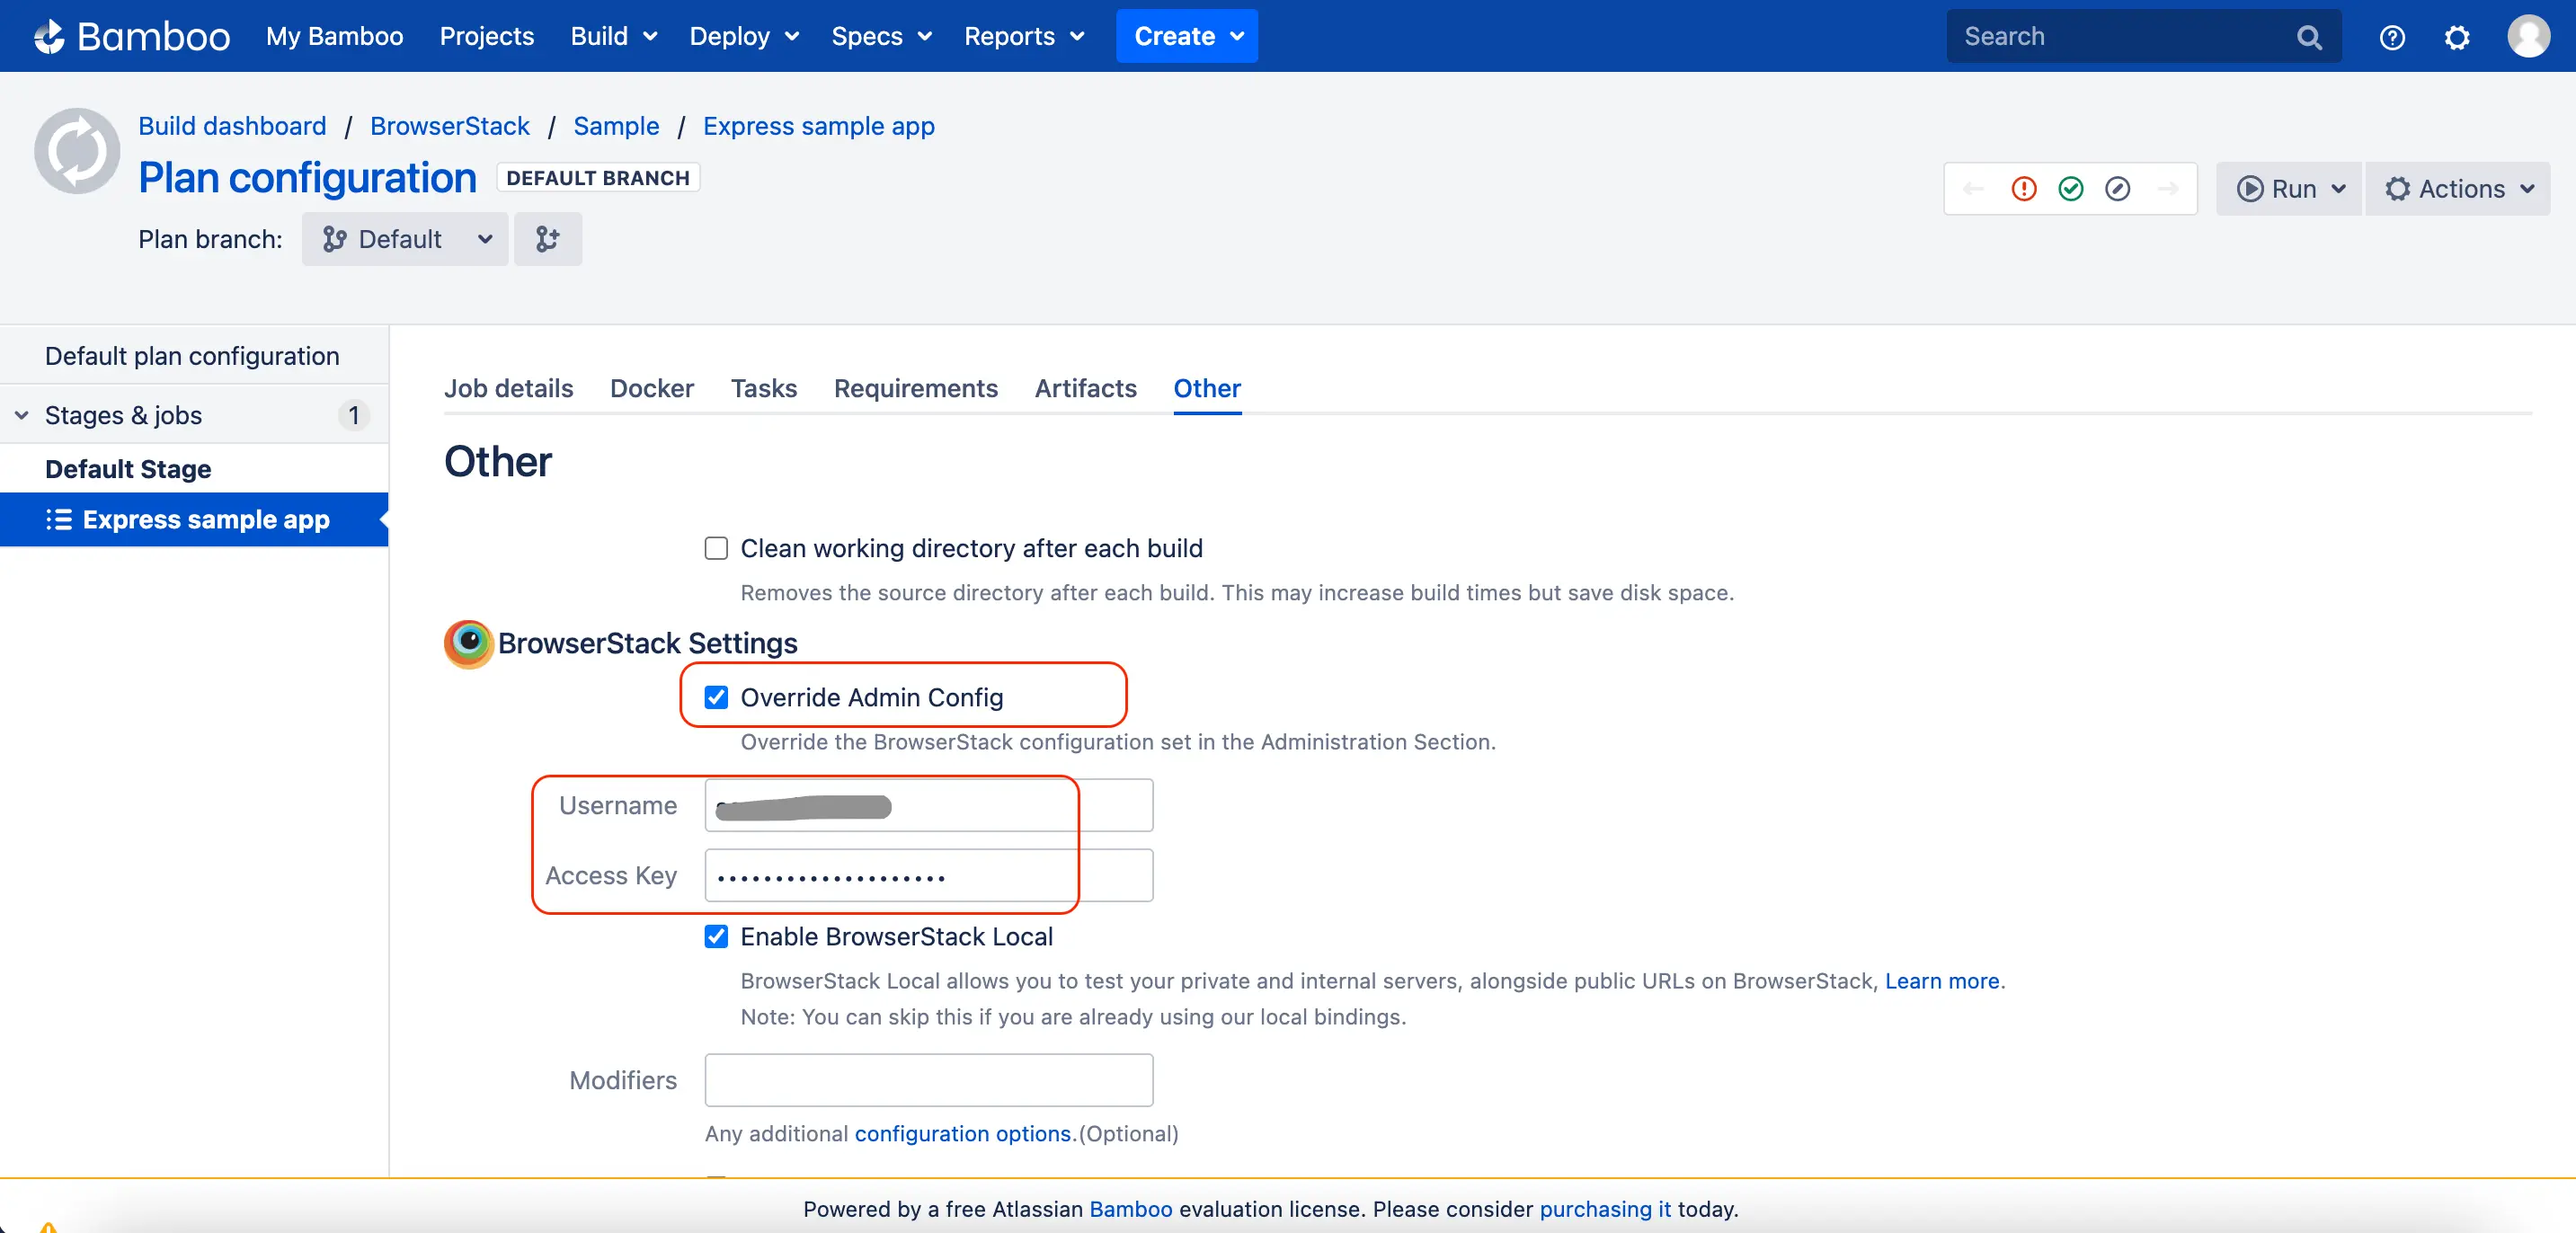Open the help question mark icon
2576x1233 pixels.
(2391, 37)
